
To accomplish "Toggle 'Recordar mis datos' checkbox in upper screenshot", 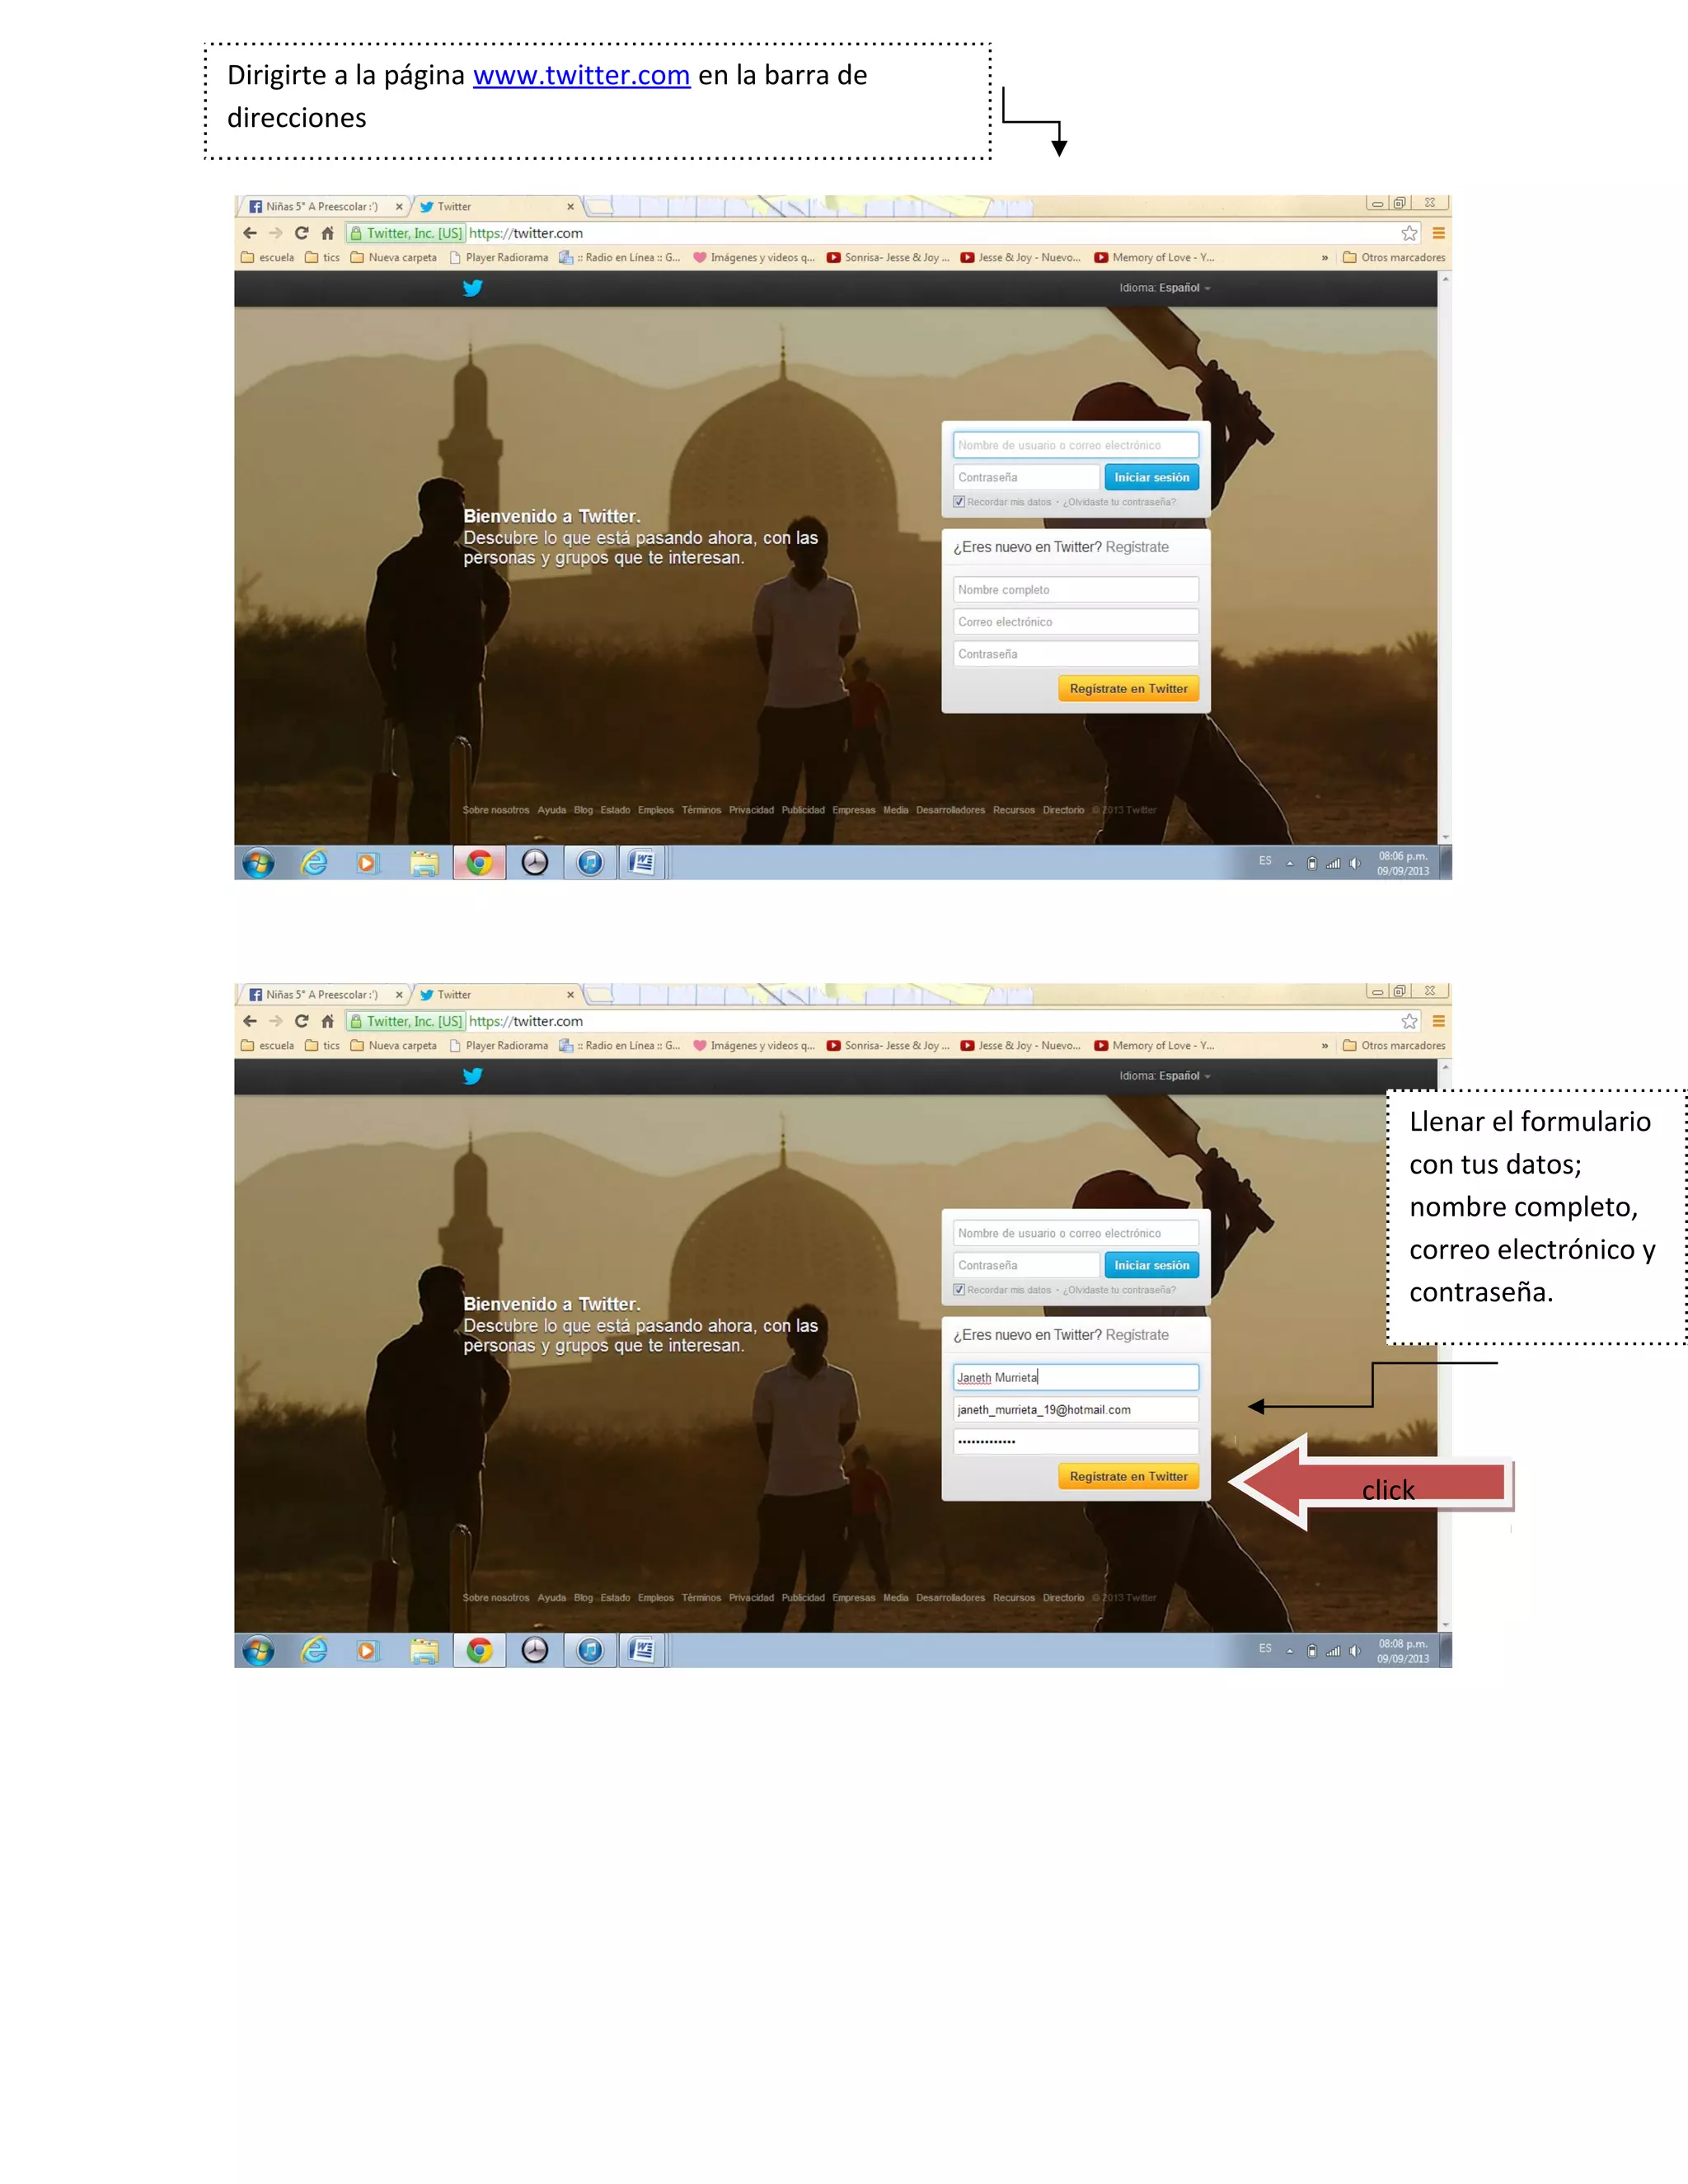I will pyautogui.click(x=959, y=502).
